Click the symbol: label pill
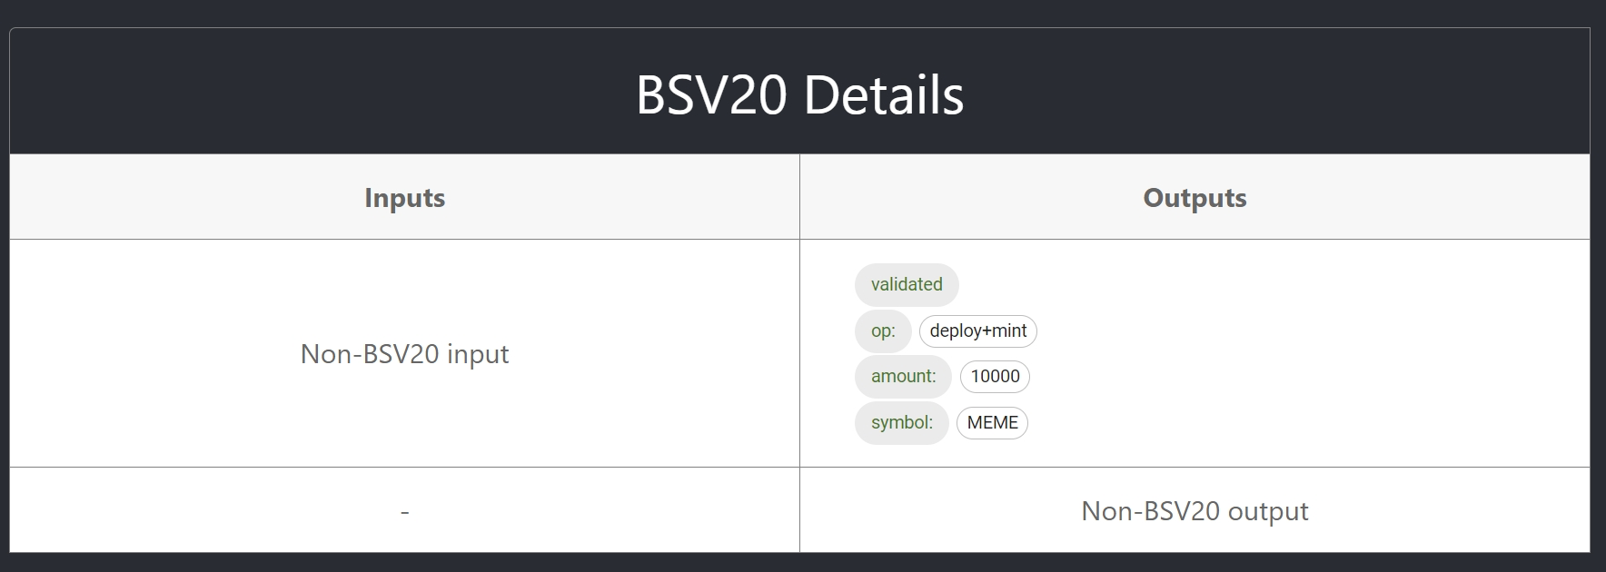The width and height of the screenshot is (1606, 572). click(902, 422)
